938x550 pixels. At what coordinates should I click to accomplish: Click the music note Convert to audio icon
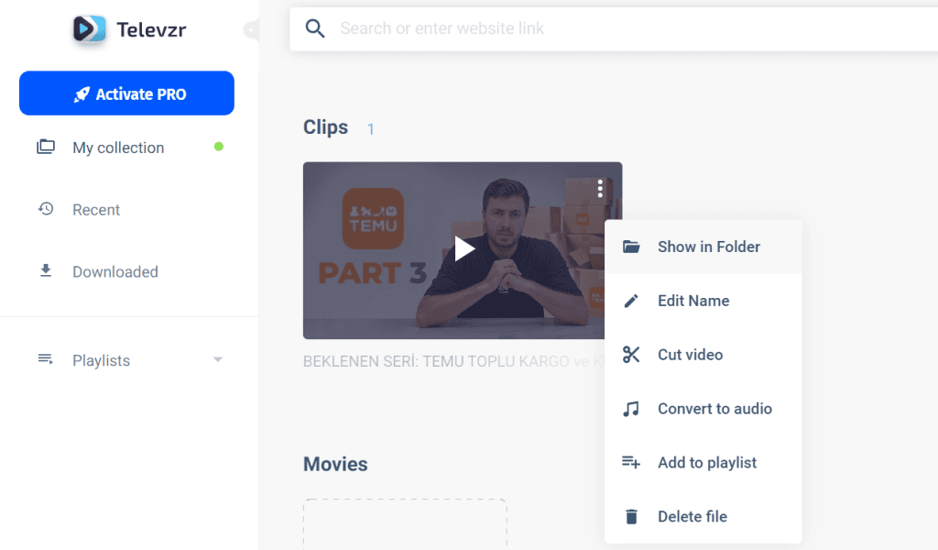[x=631, y=408]
